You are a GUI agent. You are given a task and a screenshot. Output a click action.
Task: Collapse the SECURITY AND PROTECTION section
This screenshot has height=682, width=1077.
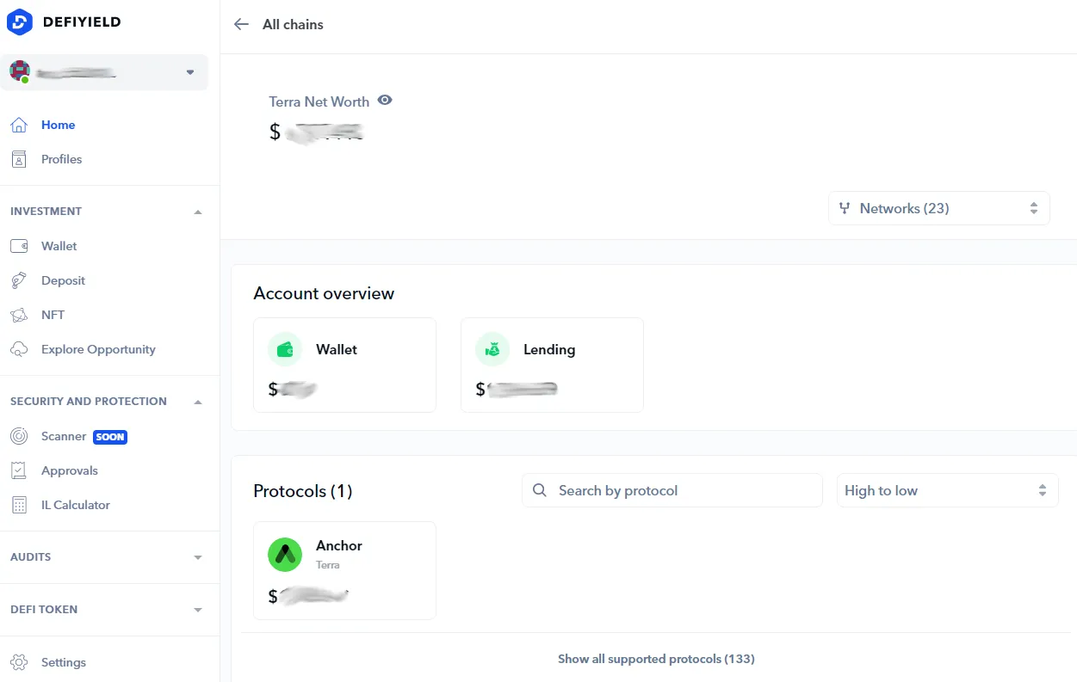(x=198, y=402)
